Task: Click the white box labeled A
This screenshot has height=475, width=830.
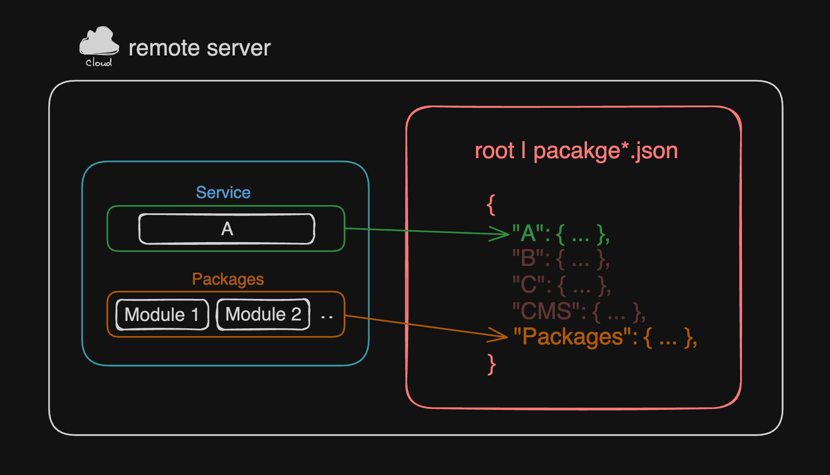Action: click(227, 229)
